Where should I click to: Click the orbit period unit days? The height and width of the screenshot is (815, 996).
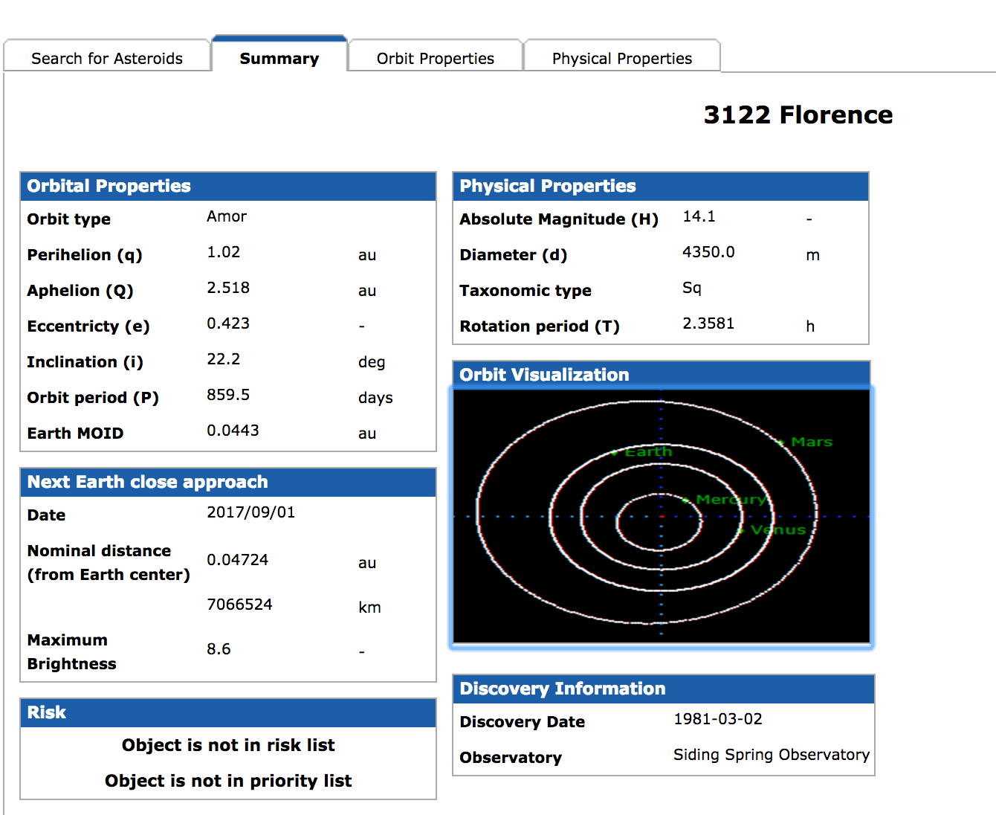375,398
